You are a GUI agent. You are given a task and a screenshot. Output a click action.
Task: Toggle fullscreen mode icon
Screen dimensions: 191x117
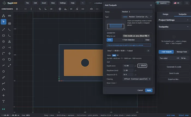pos(187,3)
